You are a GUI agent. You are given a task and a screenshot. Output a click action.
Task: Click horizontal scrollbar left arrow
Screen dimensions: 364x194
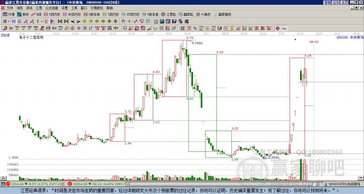click(128, 184)
